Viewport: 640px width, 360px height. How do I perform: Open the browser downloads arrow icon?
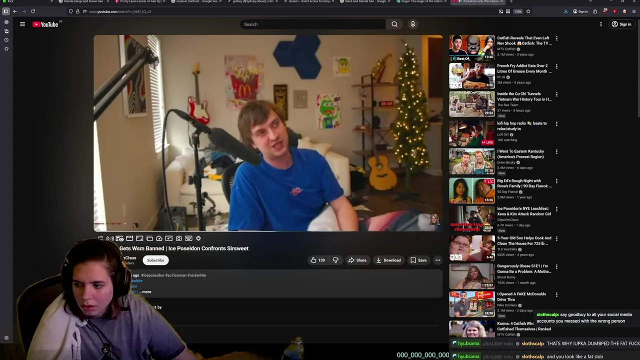565,11
